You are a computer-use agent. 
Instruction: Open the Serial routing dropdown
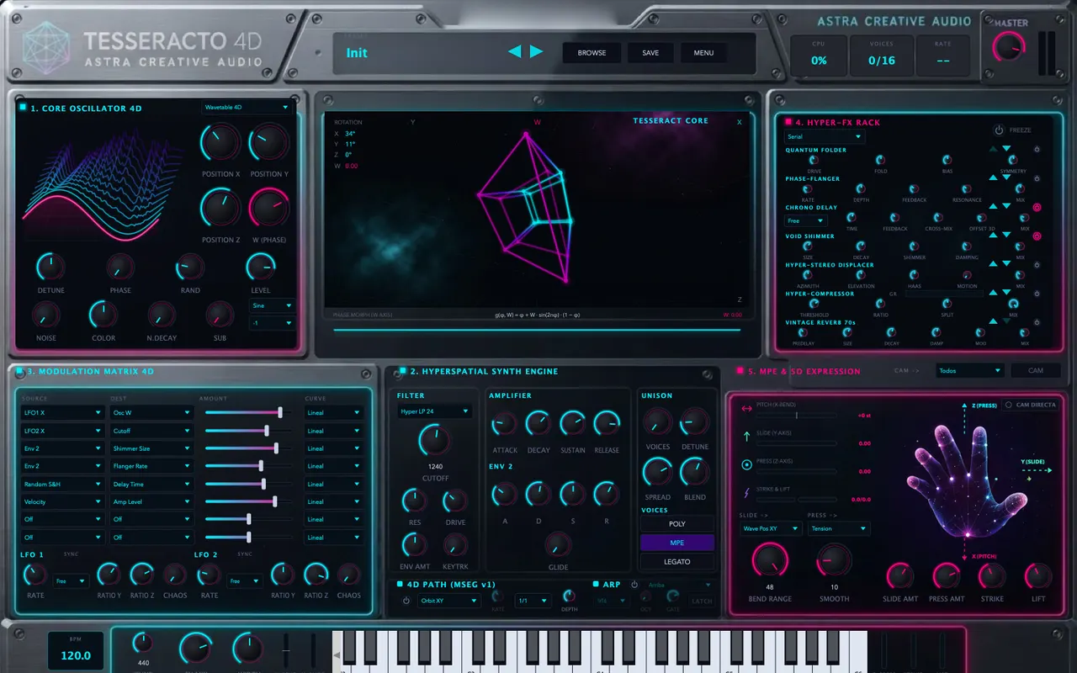click(x=824, y=136)
